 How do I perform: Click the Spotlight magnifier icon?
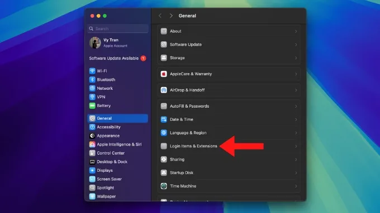(92, 188)
